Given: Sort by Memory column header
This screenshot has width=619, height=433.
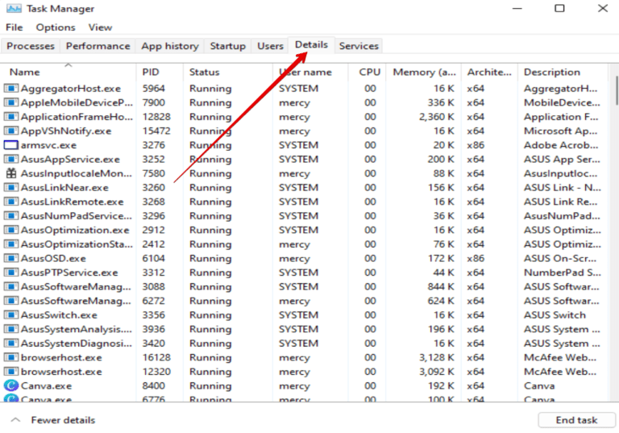Looking at the screenshot, I should 424,73.
